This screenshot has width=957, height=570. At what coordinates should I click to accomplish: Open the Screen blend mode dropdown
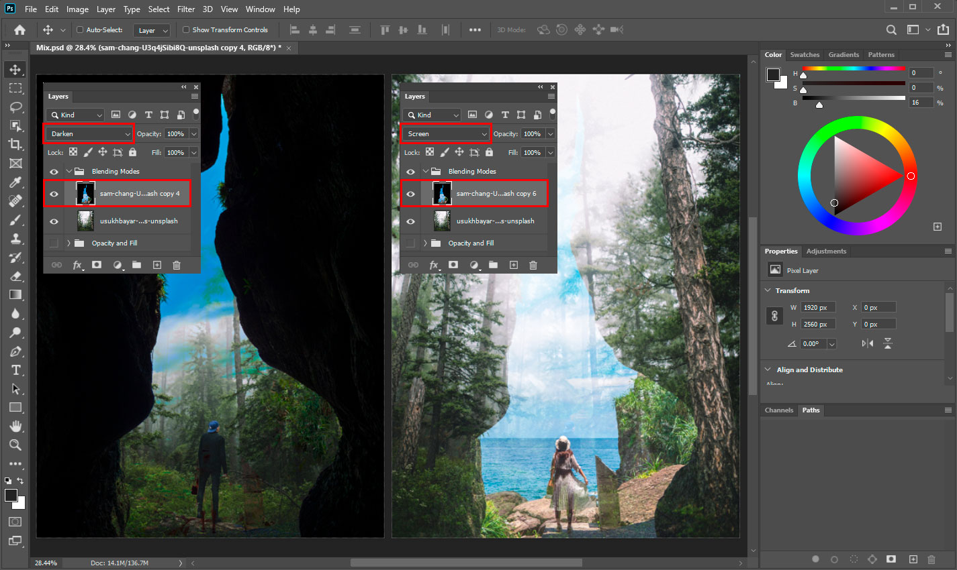pyautogui.click(x=445, y=133)
